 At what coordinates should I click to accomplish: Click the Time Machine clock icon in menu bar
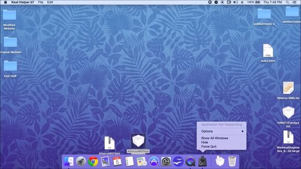pos(210,2)
